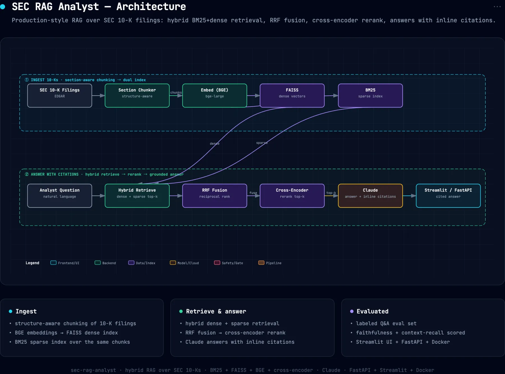The width and height of the screenshot is (505, 374).
Task: Click 'RRF fusion → cross-encoder rerank' bullet
Action: pyautogui.click(x=235, y=333)
